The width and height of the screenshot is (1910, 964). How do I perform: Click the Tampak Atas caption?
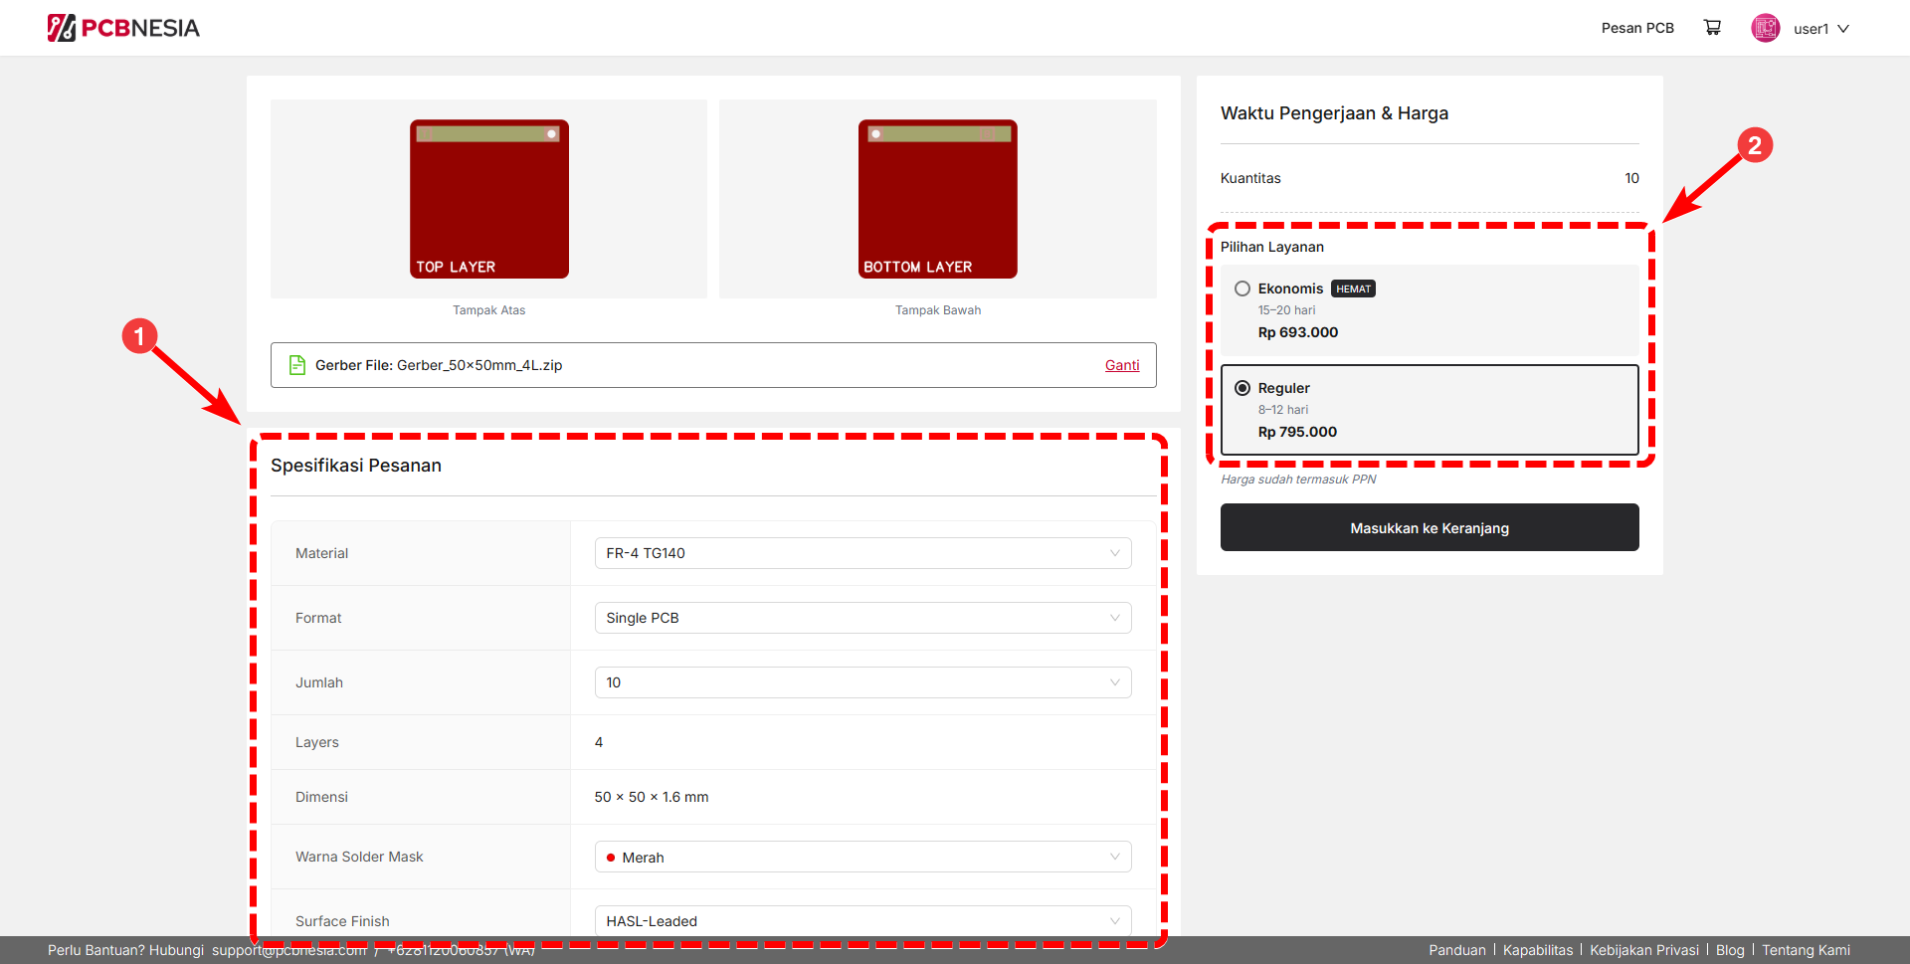tap(489, 310)
